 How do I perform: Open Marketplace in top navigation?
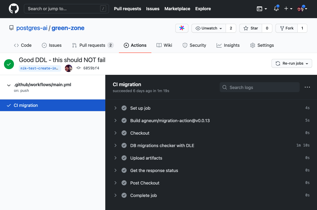click(177, 9)
